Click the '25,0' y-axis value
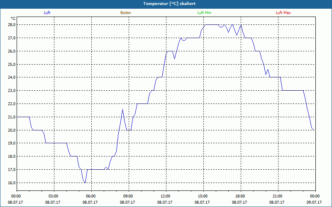The height and width of the screenshot is (207, 332). pyautogui.click(x=12, y=64)
